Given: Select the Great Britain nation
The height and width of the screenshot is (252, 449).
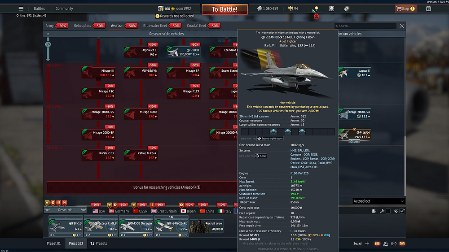Looking at the screenshot, I should click(x=164, y=211).
